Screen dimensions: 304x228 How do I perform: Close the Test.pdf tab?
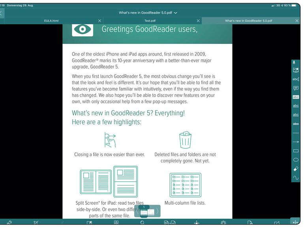click(x=198, y=21)
